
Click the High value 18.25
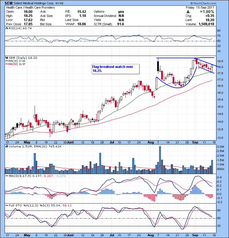click(28, 16)
